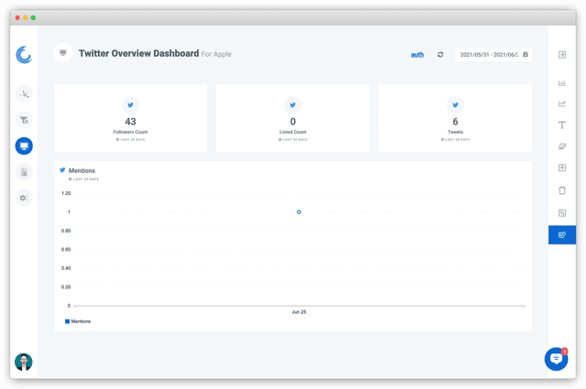This screenshot has height=389, width=586.
Task: Click the For Apple subtitle
Action: (216, 54)
